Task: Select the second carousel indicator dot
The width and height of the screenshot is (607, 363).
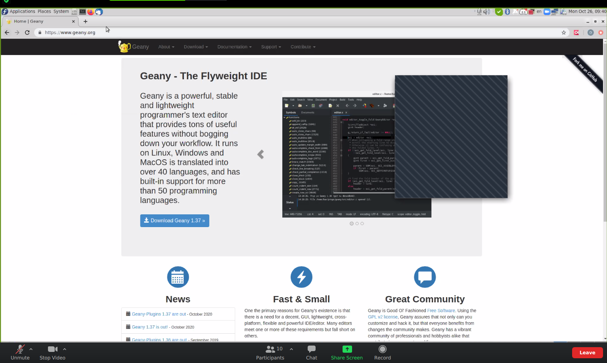Action: tap(357, 224)
